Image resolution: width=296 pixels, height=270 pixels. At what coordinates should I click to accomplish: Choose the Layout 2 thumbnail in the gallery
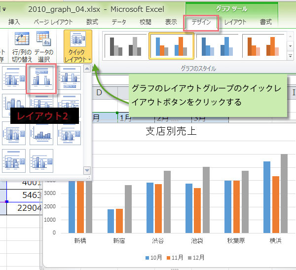[x=41, y=79]
